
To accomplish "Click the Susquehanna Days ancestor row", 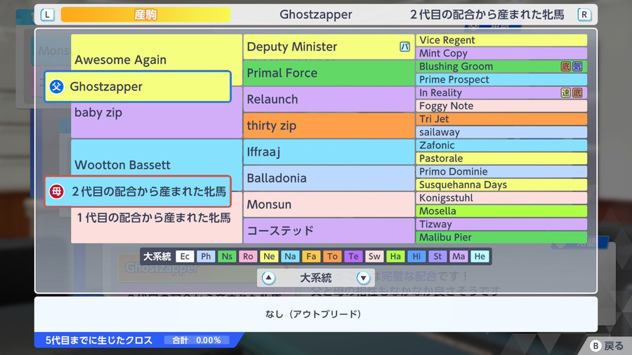I will [x=501, y=185].
